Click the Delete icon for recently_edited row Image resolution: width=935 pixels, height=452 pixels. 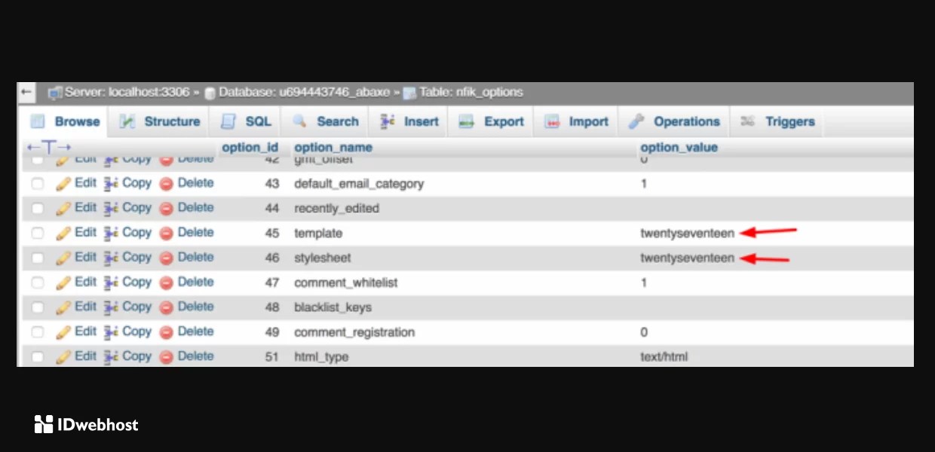pyautogui.click(x=167, y=208)
